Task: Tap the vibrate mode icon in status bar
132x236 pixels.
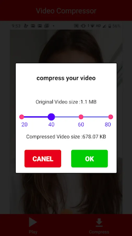Action: [x=83, y=26]
